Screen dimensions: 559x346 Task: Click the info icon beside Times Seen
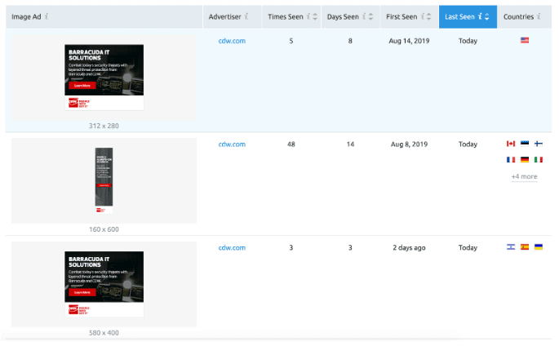(308, 16)
